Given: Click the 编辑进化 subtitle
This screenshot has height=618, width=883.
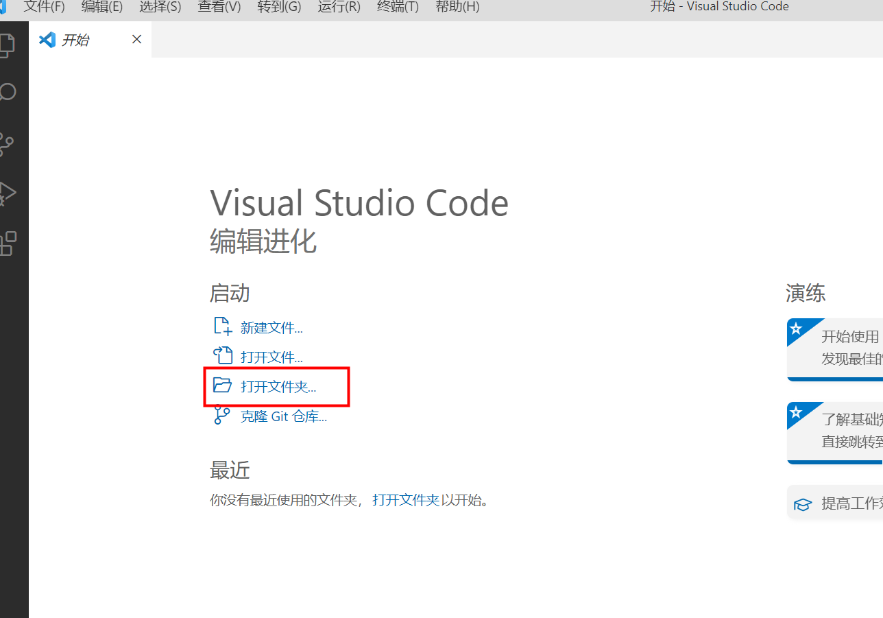Looking at the screenshot, I should 263,241.
